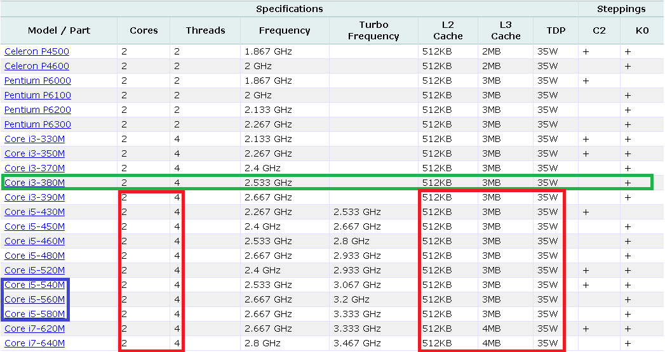Viewport: 665px width, 352px height.
Task: Click the Model / Part column header
Action: click(x=59, y=30)
